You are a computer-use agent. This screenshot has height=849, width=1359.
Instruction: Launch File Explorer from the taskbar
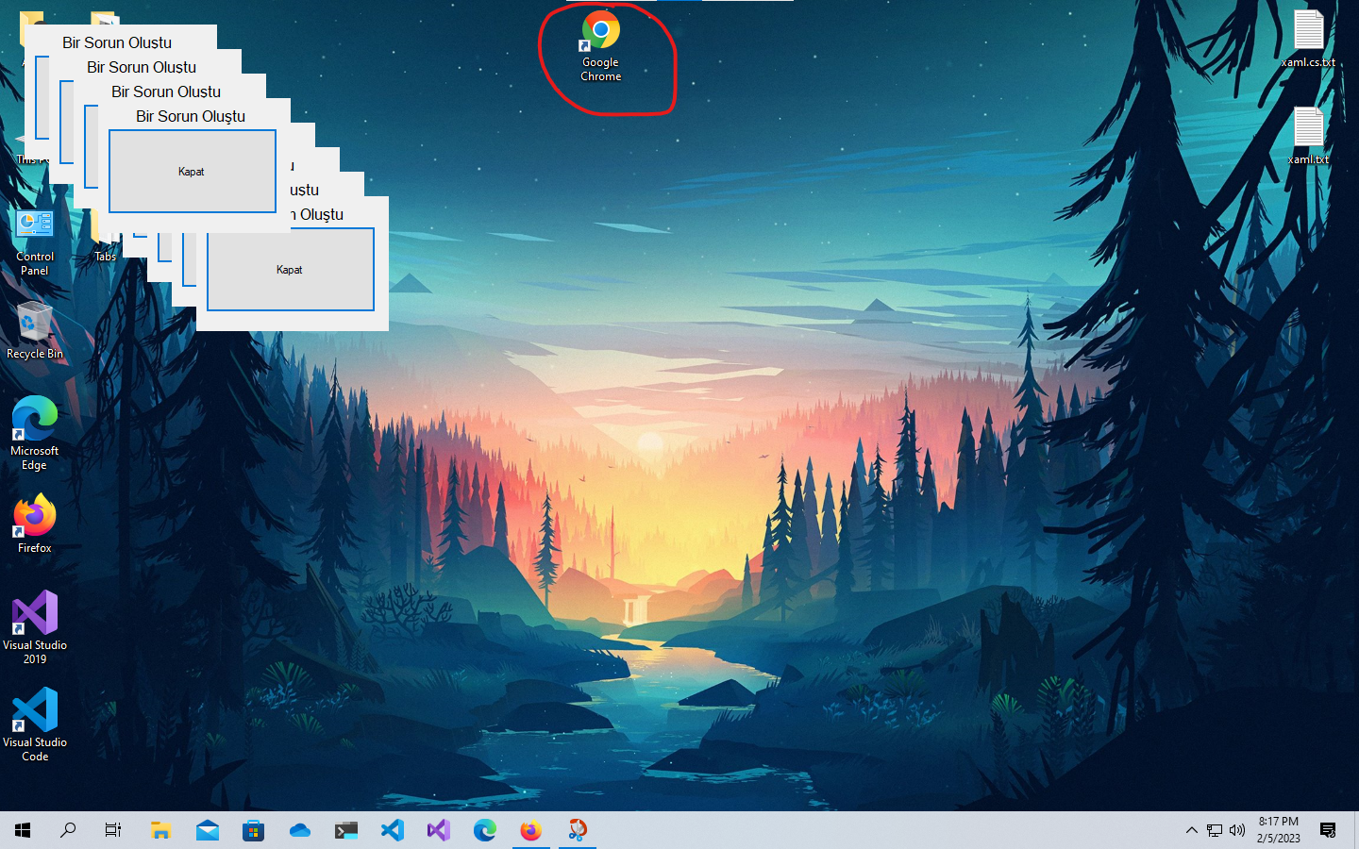(x=160, y=830)
